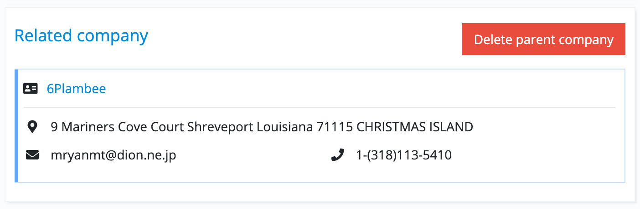This screenshot has width=640, height=209.
Task: Select the Related company heading
Action: click(x=81, y=35)
